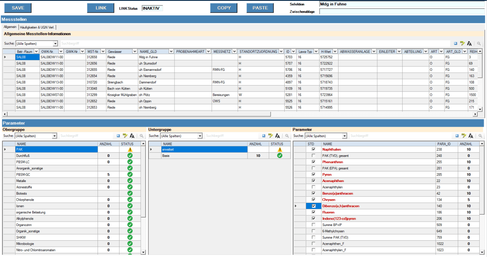The image size is (487, 257).
Task: Click down arrow of Obergruppe list scrollbar
Action: pos(143,253)
